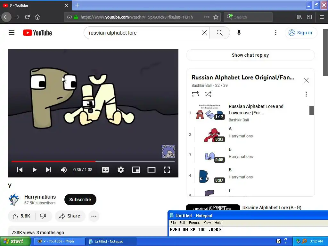Click the URL address bar text
The image size is (328, 246).
(x=136, y=17)
